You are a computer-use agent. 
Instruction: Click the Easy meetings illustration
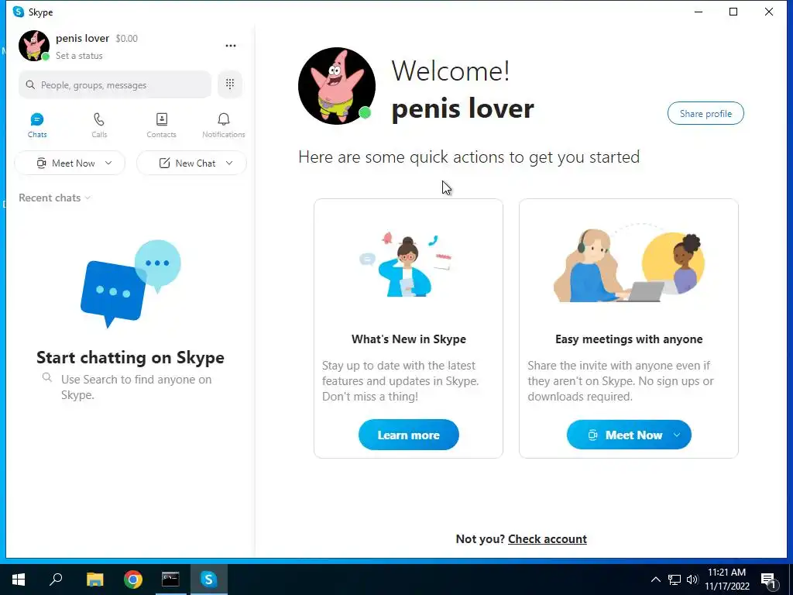click(x=629, y=263)
